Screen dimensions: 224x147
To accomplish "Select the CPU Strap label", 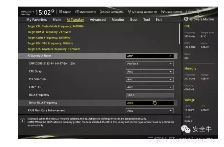I will pos(35,71).
